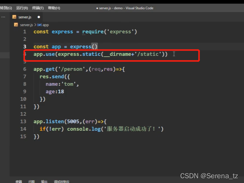Click the age:18 property
Viewport: 244px width, 183px height.
click(55, 92)
